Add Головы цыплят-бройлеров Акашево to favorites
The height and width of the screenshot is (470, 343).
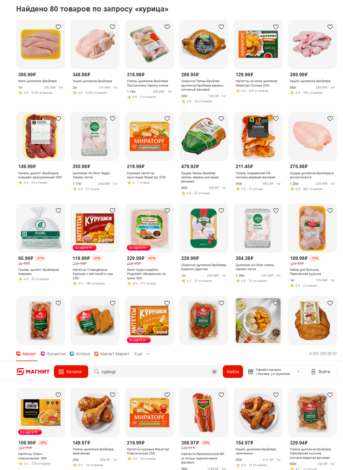[58, 210]
